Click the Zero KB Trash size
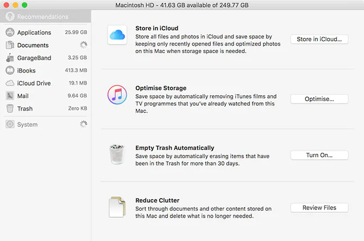 (x=78, y=108)
